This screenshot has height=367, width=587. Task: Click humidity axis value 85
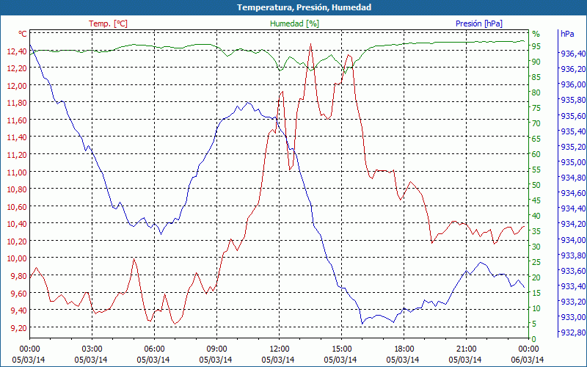536,77
